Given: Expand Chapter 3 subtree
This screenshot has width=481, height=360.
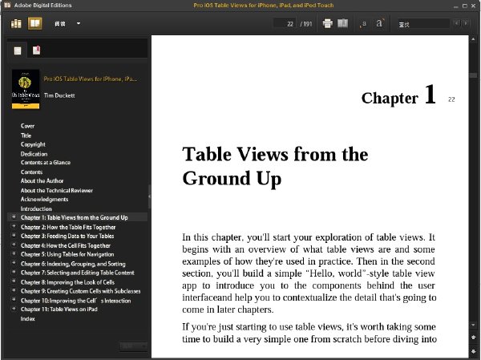Looking at the screenshot, I should coord(14,236).
